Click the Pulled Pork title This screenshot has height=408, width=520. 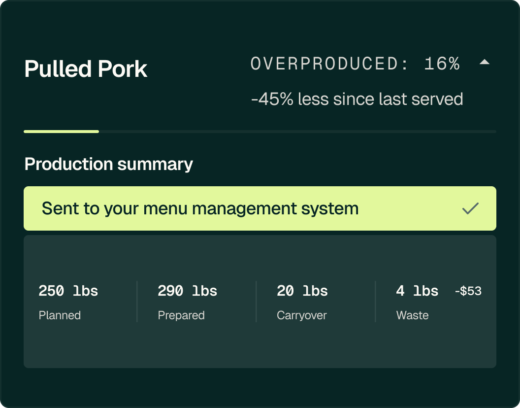pyautogui.click(x=86, y=69)
